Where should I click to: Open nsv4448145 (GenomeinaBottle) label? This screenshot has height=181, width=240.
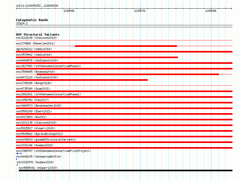[39, 156]
